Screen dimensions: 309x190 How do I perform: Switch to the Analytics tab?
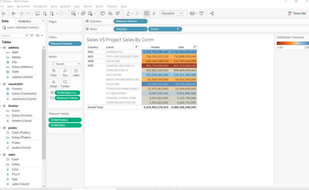24,21
